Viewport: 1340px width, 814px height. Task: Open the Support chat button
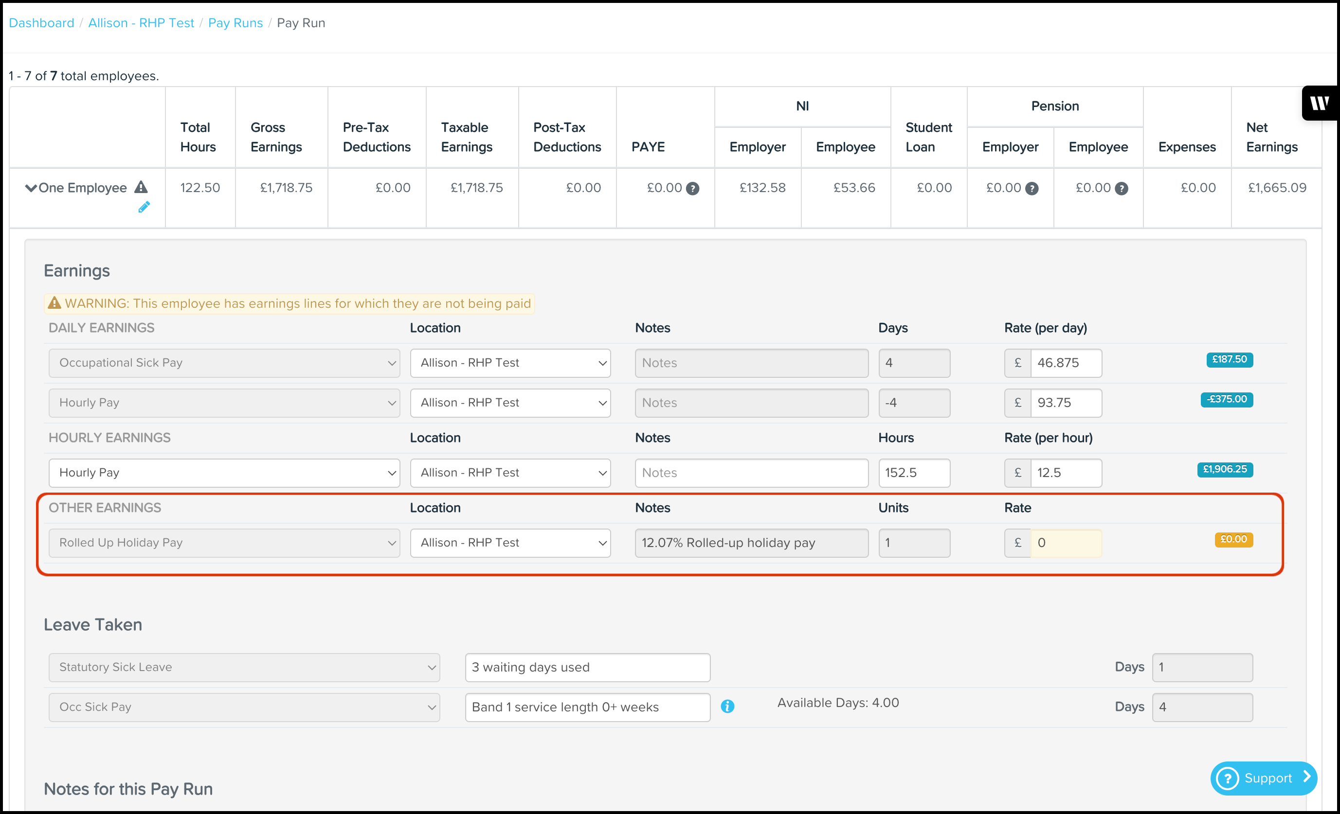point(1263,778)
